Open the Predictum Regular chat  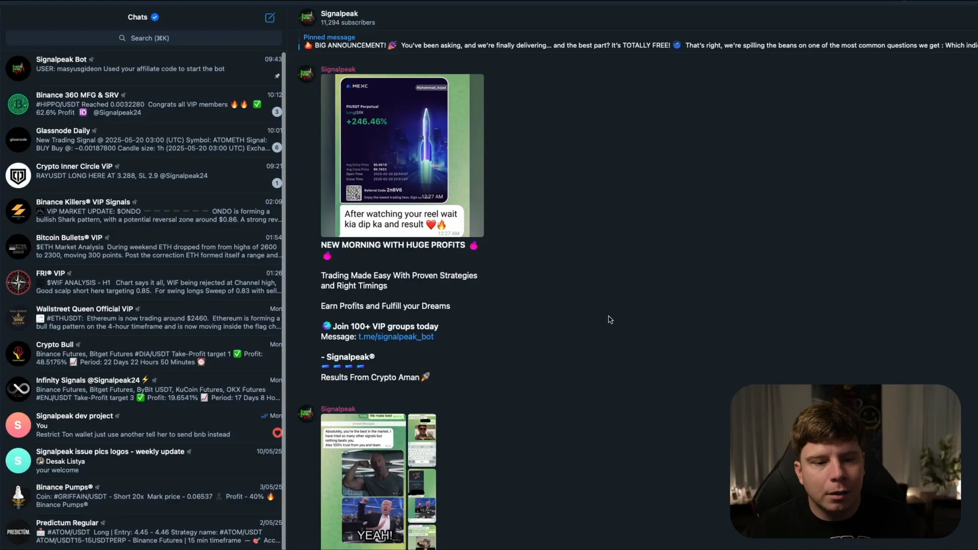pyautogui.click(x=144, y=532)
